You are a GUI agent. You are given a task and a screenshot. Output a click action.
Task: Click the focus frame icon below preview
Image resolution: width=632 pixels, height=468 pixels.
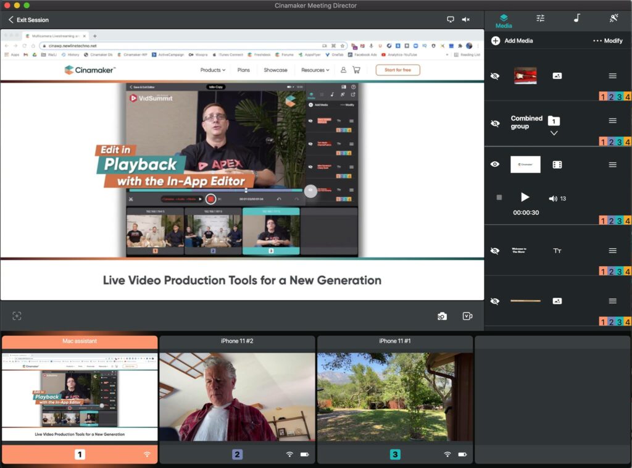(x=17, y=316)
